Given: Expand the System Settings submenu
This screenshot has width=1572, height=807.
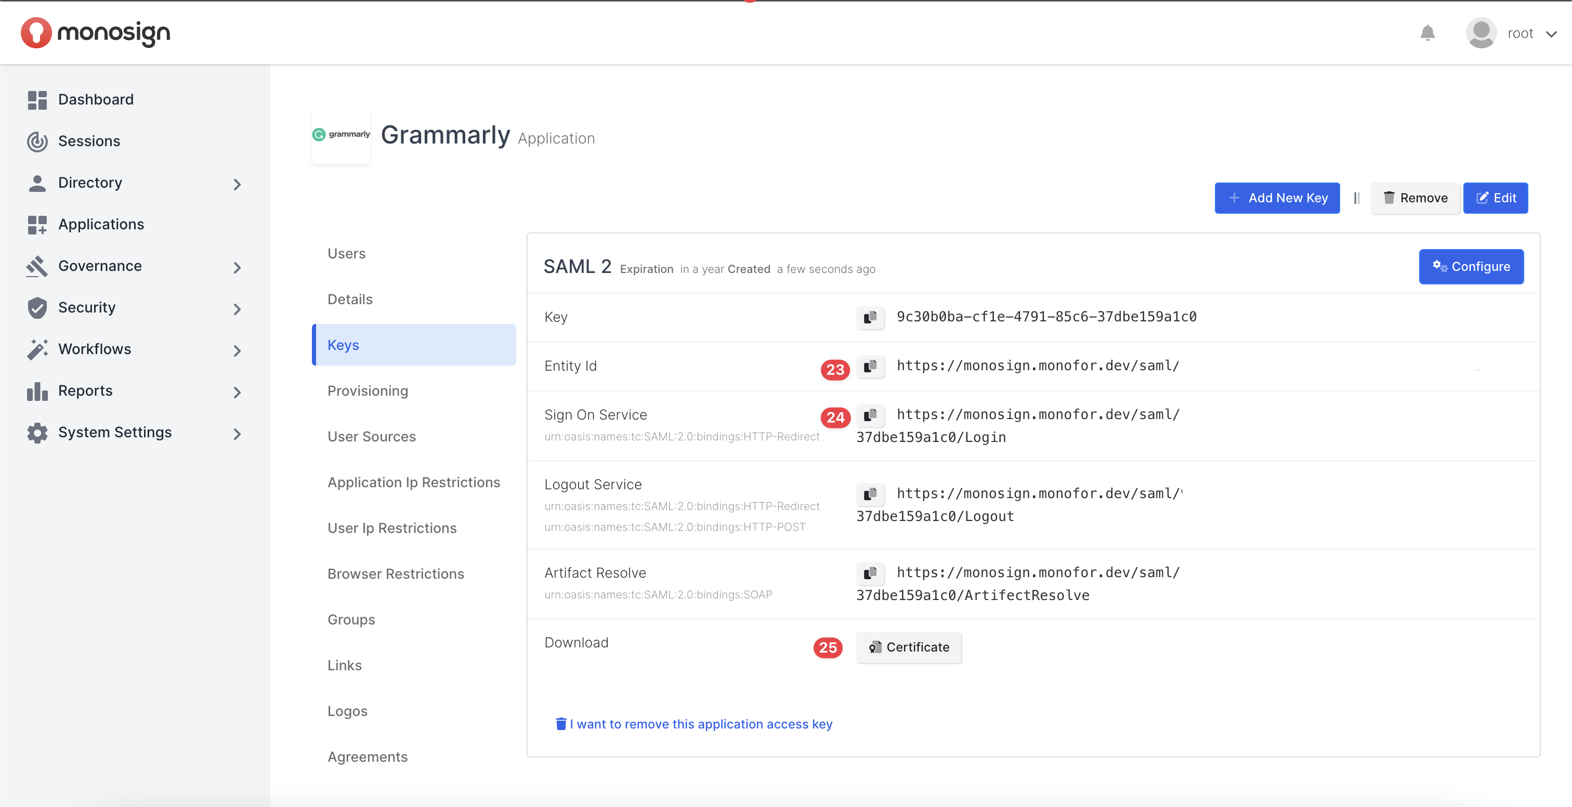Looking at the screenshot, I should pos(238,434).
